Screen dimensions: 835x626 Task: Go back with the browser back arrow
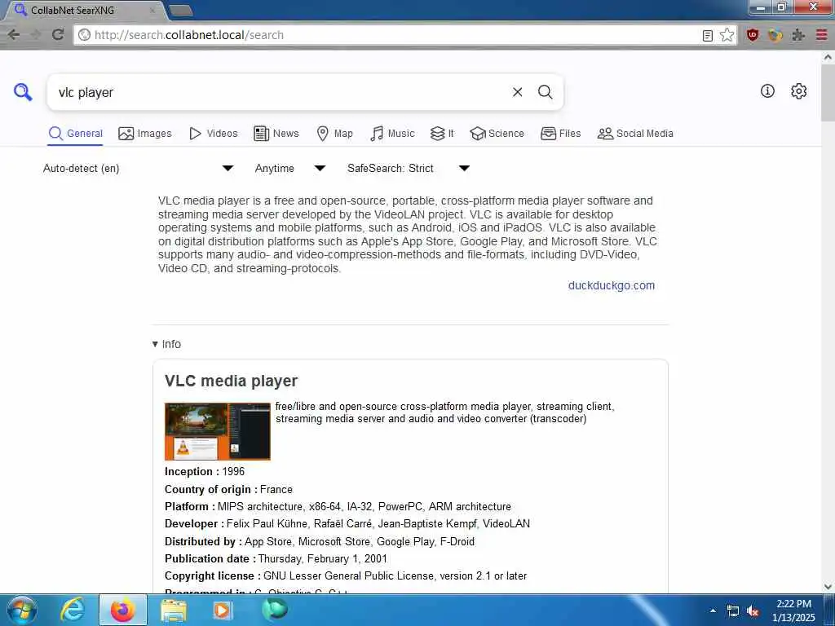coord(13,35)
